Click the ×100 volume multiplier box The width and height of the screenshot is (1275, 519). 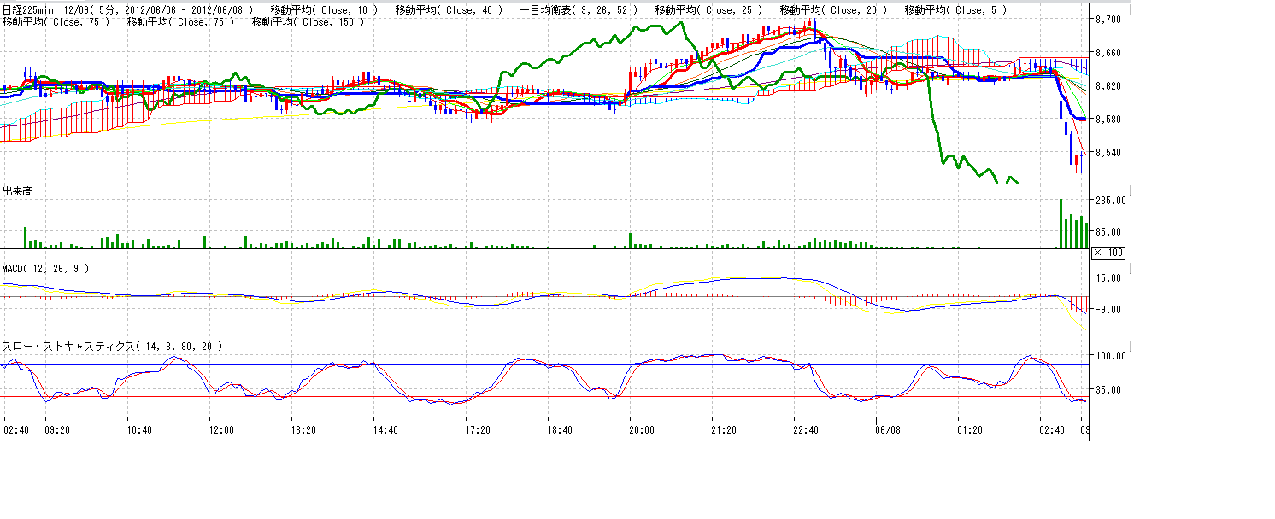click(x=1108, y=253)
